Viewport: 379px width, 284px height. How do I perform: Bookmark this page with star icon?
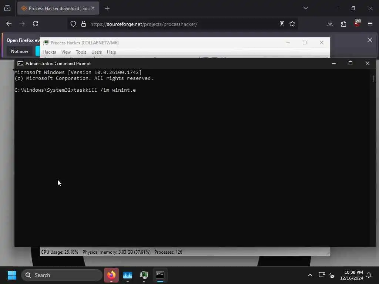pos(292,24)
